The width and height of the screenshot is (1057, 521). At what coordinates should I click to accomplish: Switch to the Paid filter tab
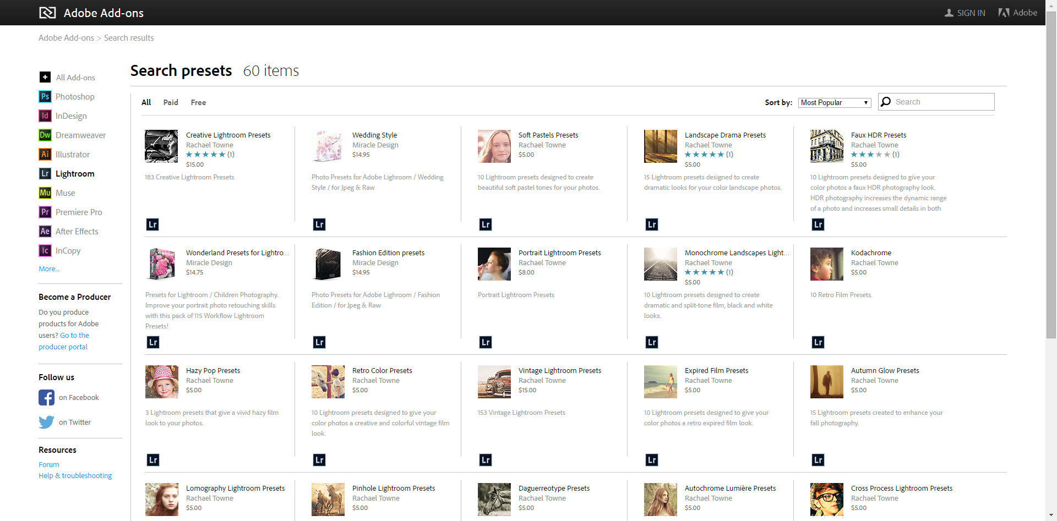171,102
